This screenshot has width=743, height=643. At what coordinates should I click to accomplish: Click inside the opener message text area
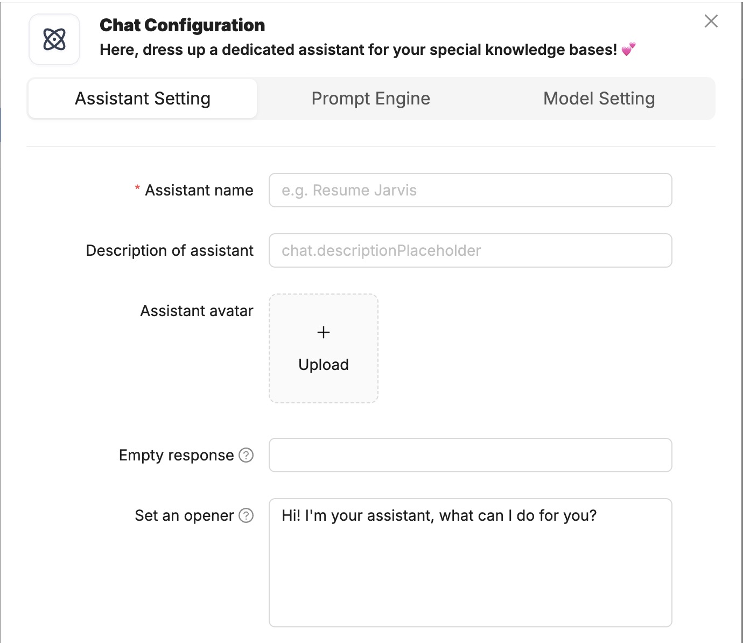(471, 560)
